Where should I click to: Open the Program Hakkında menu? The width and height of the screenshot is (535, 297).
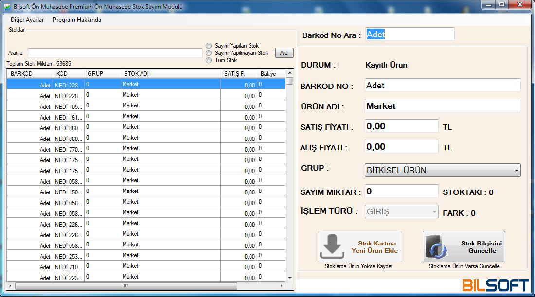(77, 20)
